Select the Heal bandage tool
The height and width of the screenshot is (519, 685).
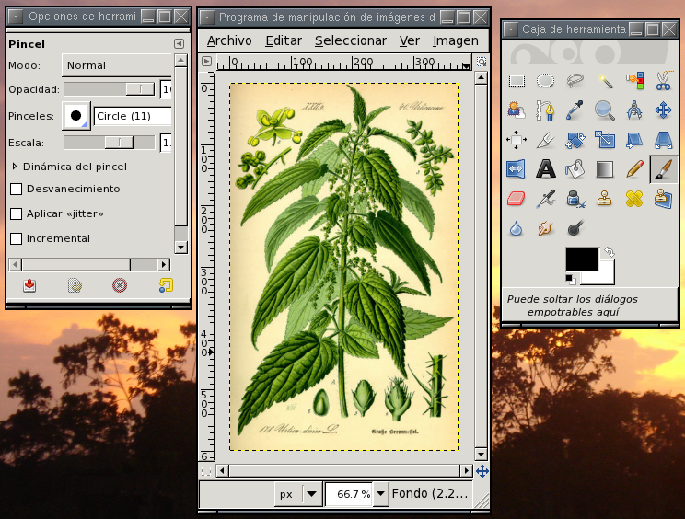(x=634, y=199)
